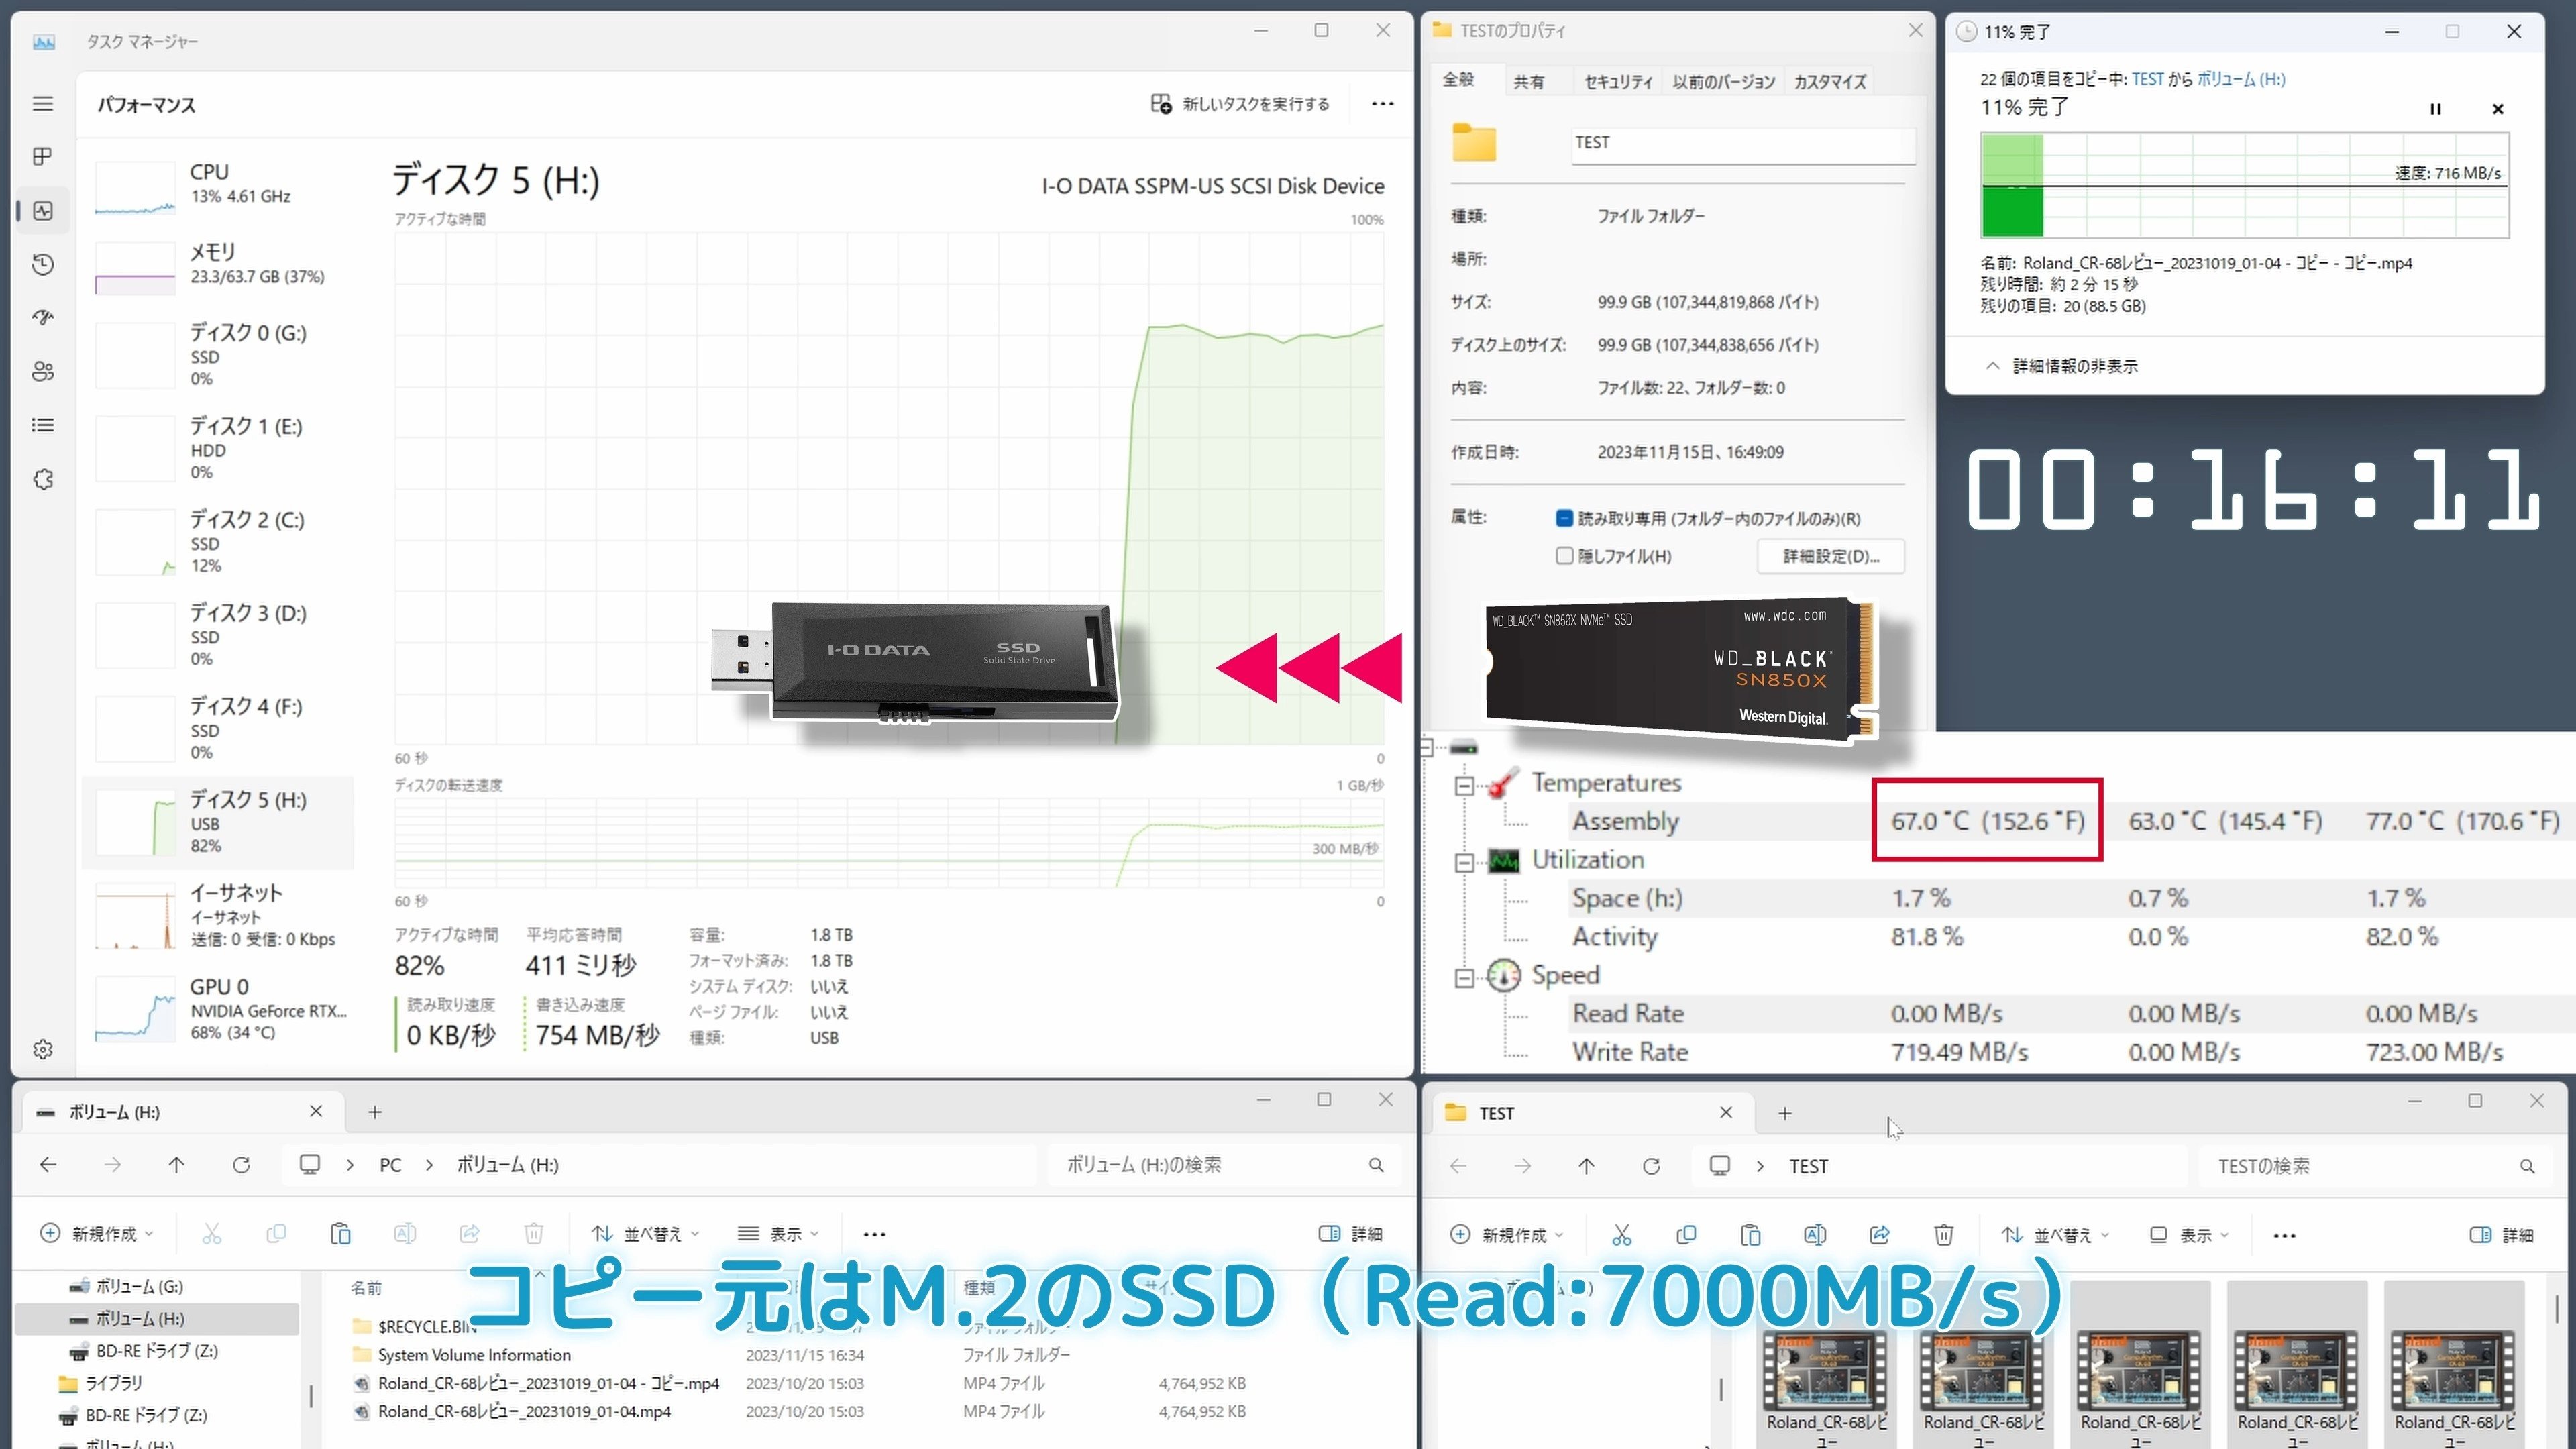The image size is (2576, 1449).
Task: Refresh the Volume (H:) Explorer window
Action: [241, 1165]
